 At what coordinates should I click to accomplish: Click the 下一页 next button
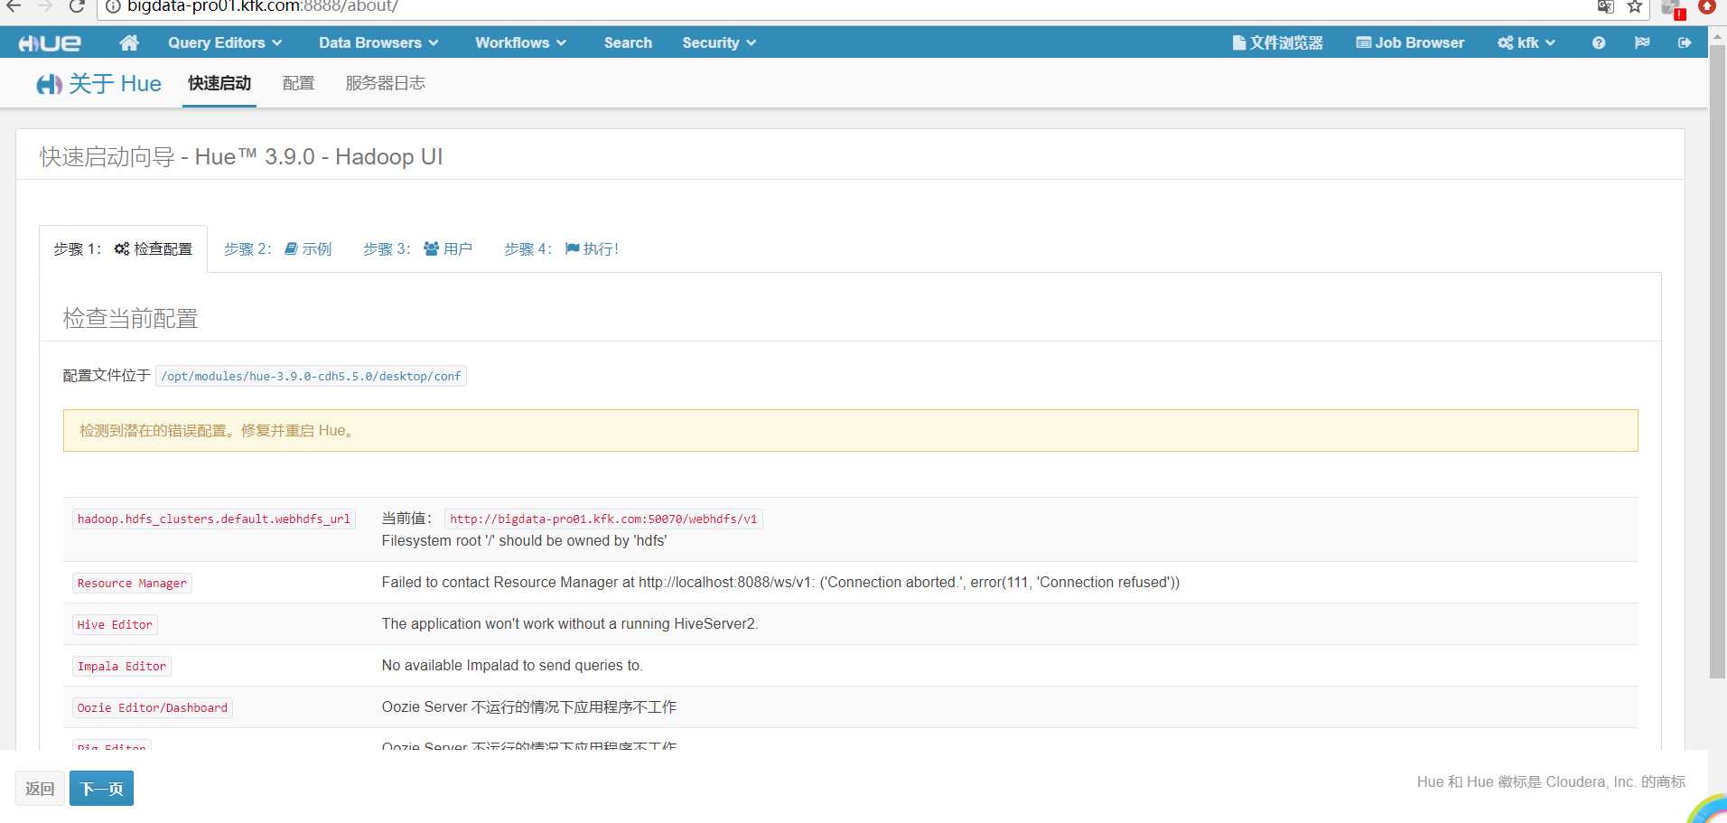click(x=102, y=789)
